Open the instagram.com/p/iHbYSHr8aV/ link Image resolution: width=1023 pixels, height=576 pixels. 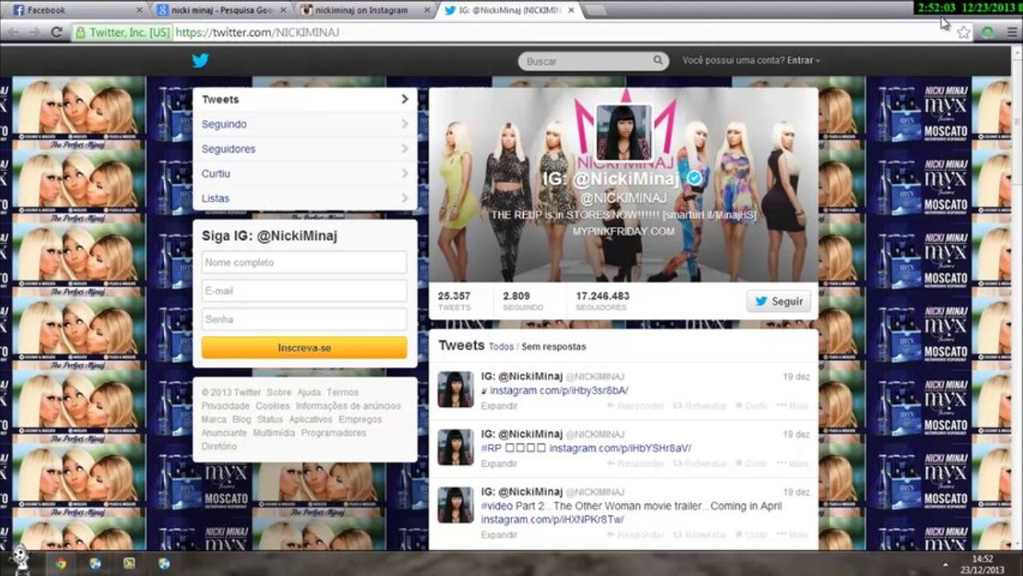620,448
